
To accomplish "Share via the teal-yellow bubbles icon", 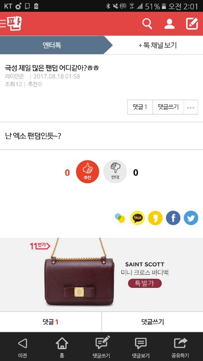I will click(x=120, y=218).
